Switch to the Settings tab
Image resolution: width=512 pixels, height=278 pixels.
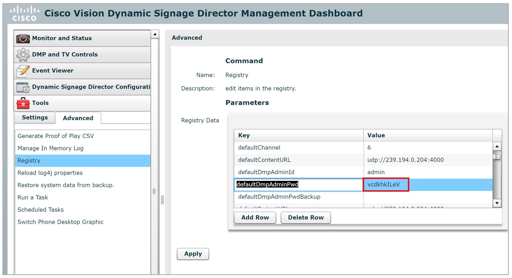coord(35,118)
